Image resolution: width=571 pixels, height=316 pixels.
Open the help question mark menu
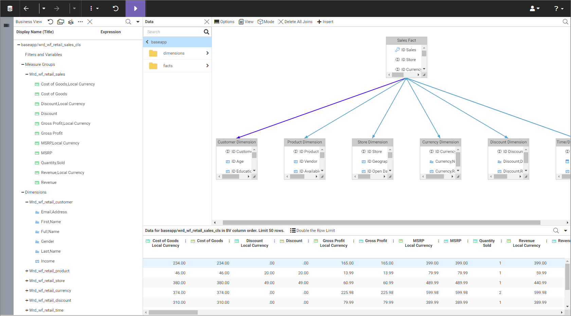coord(559,8)
